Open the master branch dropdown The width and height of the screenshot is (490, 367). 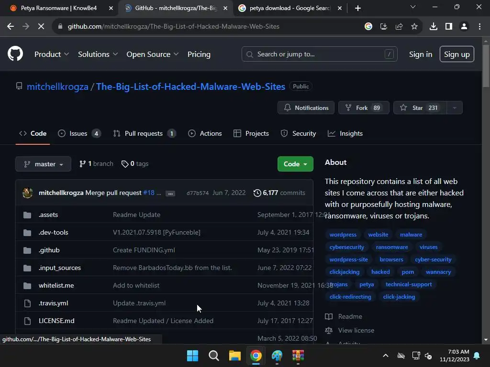pos(43,164)
